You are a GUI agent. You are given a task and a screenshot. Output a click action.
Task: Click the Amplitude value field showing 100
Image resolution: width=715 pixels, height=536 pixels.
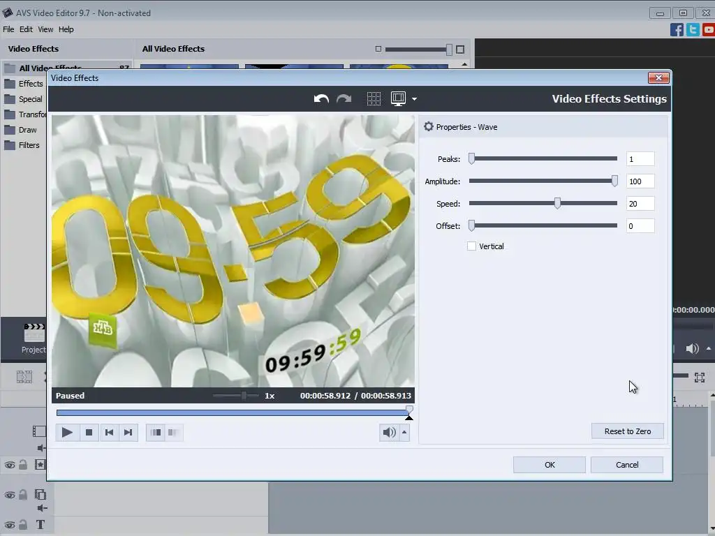pyautogui.click(x=640, y=181)
